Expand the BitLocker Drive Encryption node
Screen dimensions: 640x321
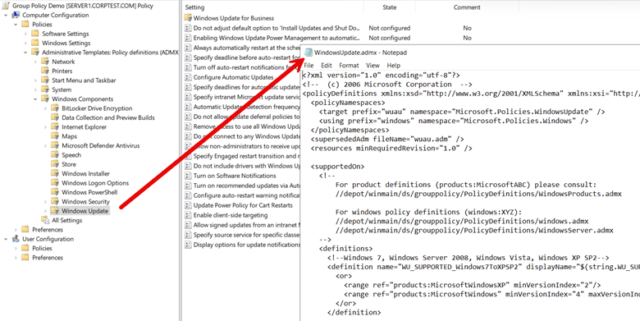click(x=45, y=108)
